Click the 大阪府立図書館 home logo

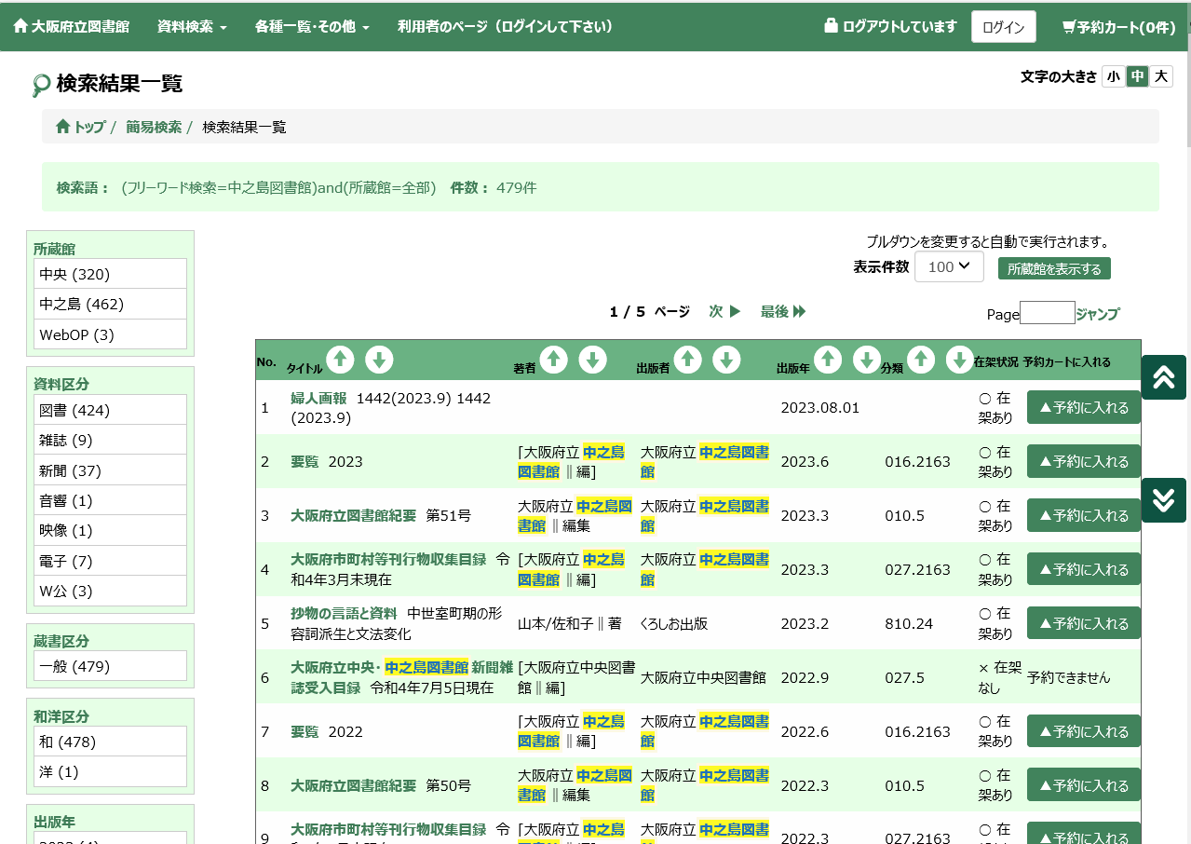72,27
